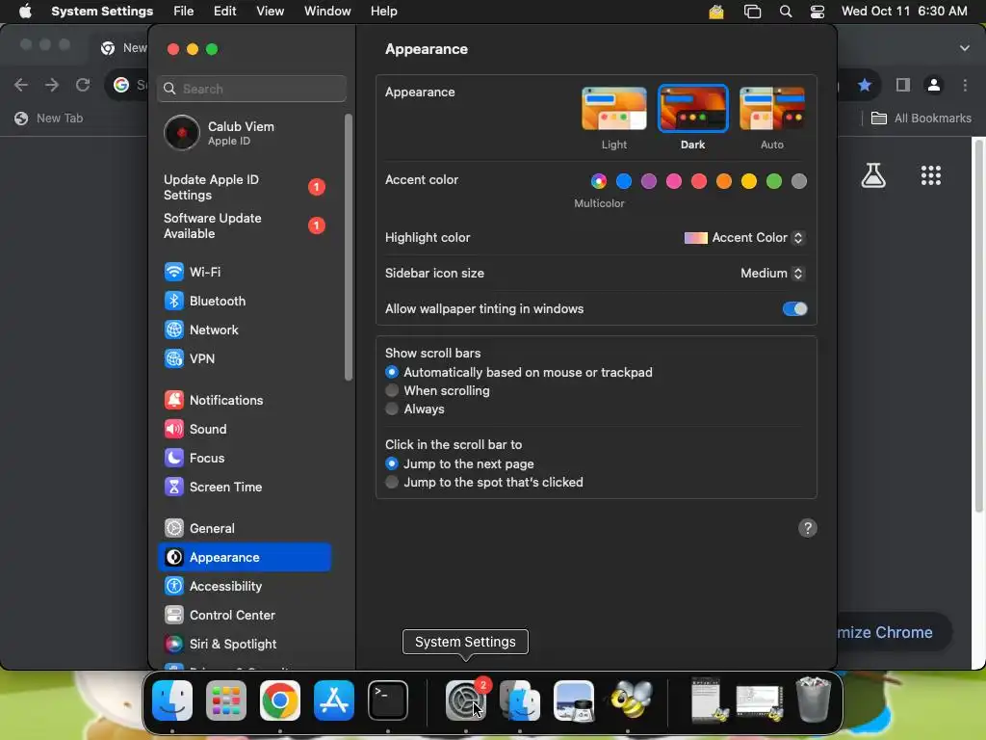Open Control Center in menu bar
This screenshot has width=986, height=740.
(x=817, y=12)
